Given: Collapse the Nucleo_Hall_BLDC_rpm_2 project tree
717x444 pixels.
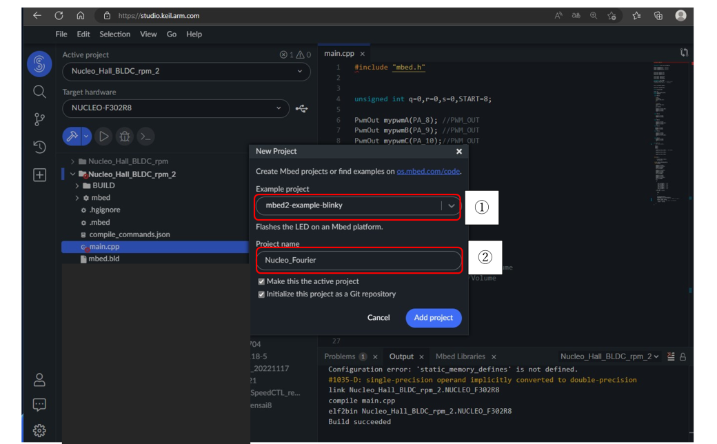Looking at the screenshot, I should point(72,174).
